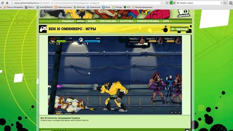Bookmark this page with the star icon
This screenshot has width=233, height=131.
[162, 3]
